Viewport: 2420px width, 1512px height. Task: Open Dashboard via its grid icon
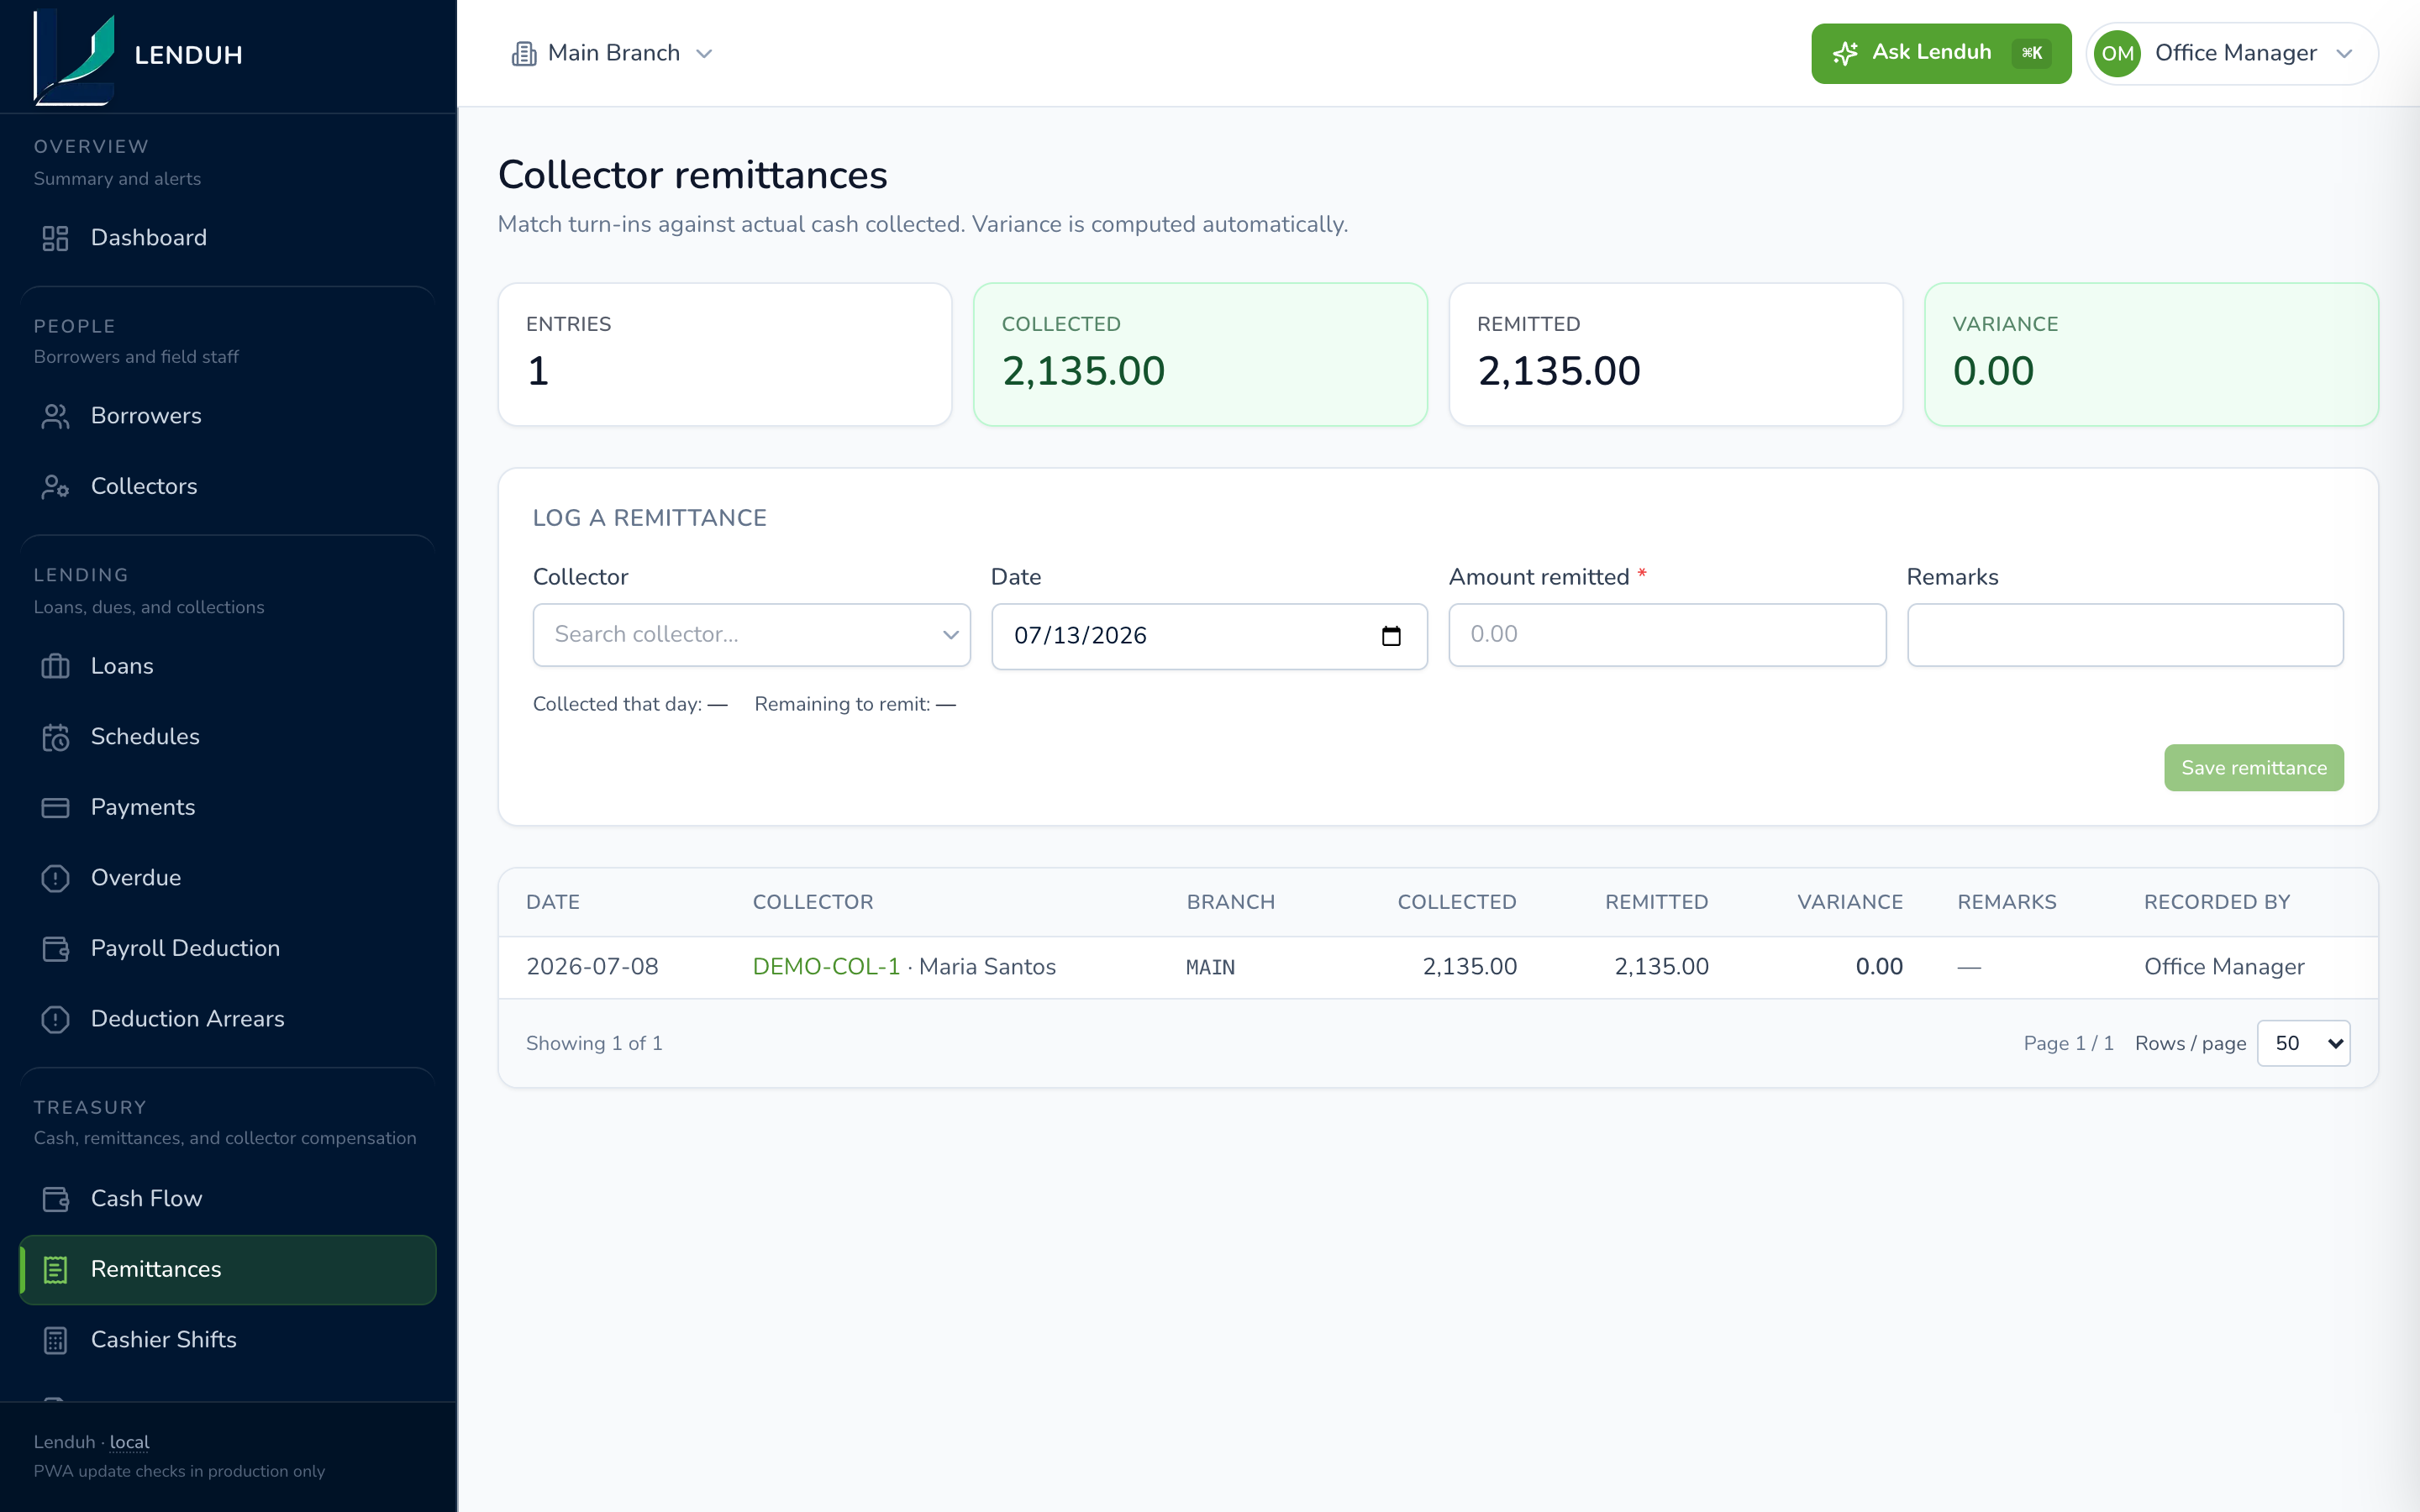tap(55, 238)
